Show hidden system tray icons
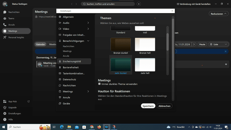Screen dimensions: 231x130 189,127
